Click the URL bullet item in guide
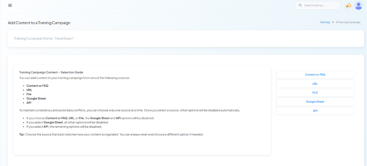 (x=29, y=90)
